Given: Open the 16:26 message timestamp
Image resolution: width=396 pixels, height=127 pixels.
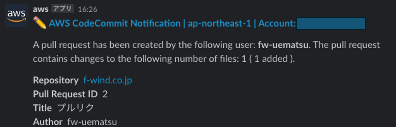Looking at the screenshot, I should 87,9.
